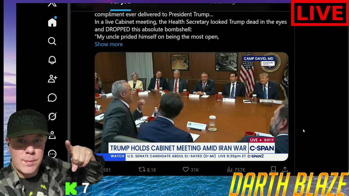Play the C-SPAN Cabinet meeting video
The width and height of the screenshot is (349, 196).
pyautogui.click(x=191, y=106)
